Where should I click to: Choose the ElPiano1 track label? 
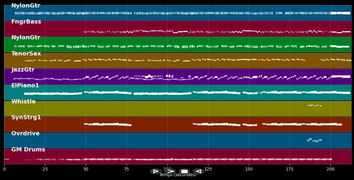tap(25, 86)
